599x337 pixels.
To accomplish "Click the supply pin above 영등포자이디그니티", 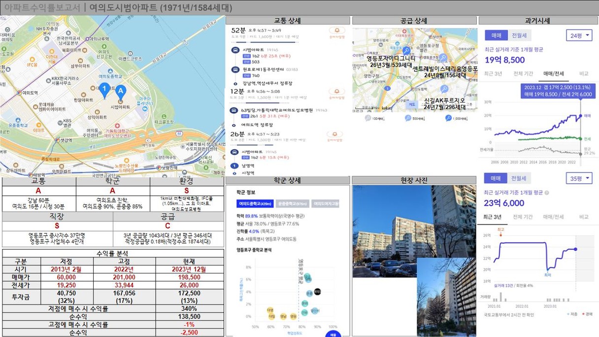I will coord(406,50).
